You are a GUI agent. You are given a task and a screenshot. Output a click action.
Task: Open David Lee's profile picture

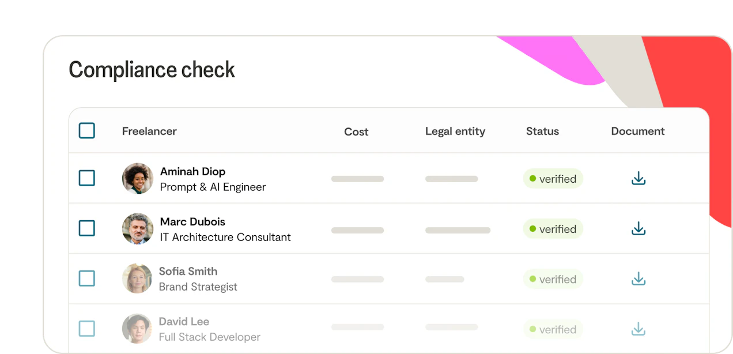point(138,329)
